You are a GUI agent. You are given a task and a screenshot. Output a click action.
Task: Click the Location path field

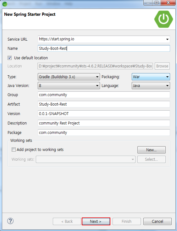pos(95,66)
